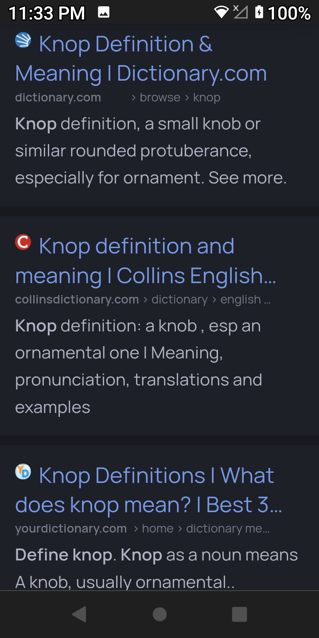Tap the Dictionary.com favicon icon
This screenshot has width=319, height=638.
23,40
